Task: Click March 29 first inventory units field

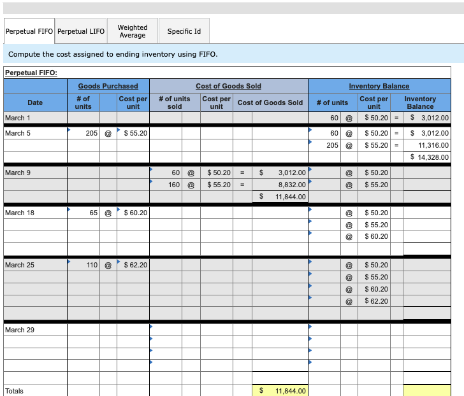Action: tap(324, 330)
